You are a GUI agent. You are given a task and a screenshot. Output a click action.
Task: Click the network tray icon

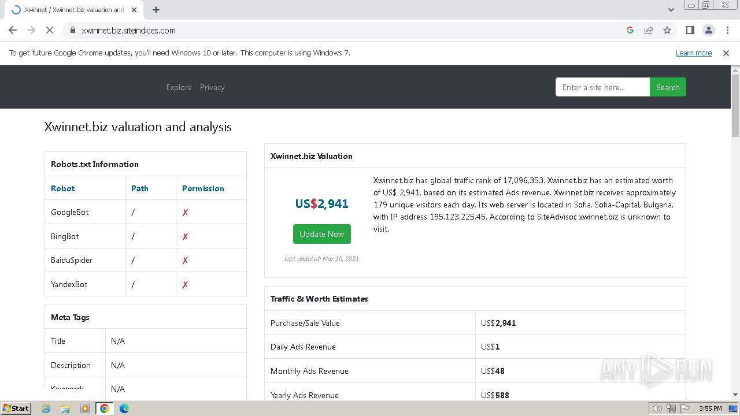coord(671,408)
